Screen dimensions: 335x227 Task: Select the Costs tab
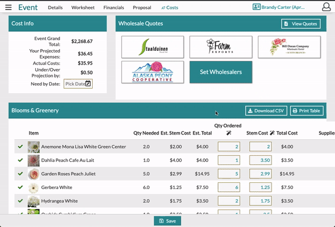coord(170,7)
